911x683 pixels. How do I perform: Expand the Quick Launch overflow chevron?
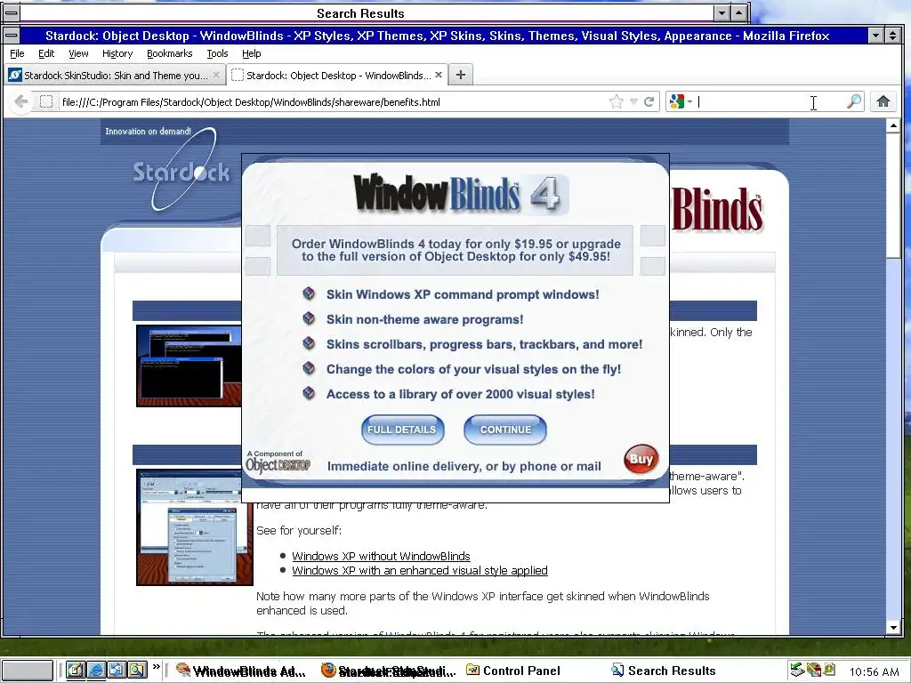point(157,667)
